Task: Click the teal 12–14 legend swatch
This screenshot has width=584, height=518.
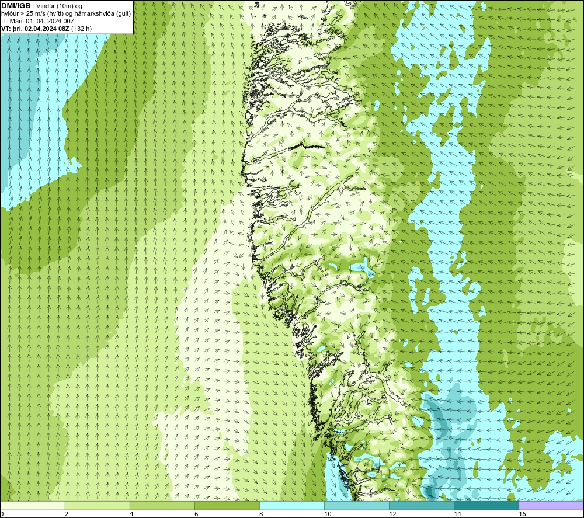Action: (x=421, y=505)
